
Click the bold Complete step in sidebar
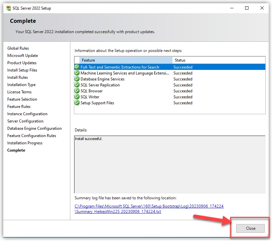point(16,150)
